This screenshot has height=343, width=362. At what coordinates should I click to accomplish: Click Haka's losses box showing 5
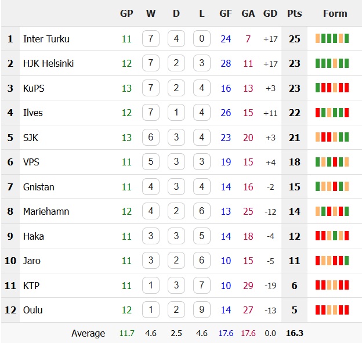[202, 236]
